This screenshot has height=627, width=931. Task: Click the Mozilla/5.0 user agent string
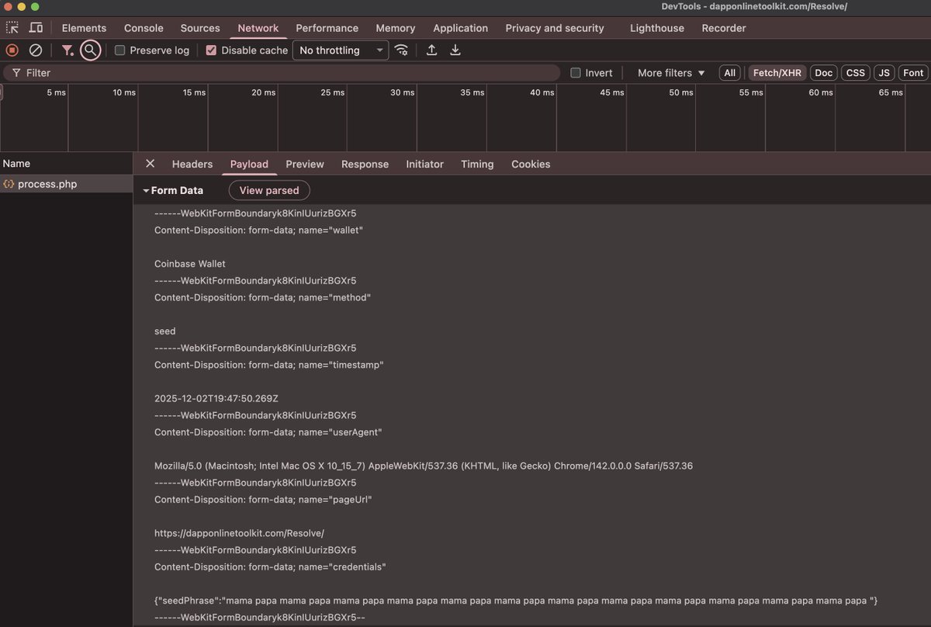424,466
